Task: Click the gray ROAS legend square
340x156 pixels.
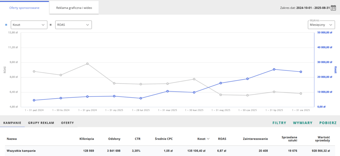Action: pos(51,24)
